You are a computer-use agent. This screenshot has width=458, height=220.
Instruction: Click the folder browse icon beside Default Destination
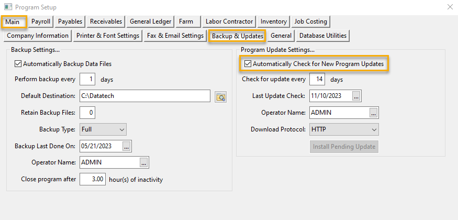(221, 96)
